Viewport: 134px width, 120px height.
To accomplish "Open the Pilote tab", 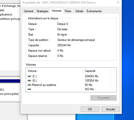I will click(68, 11).
